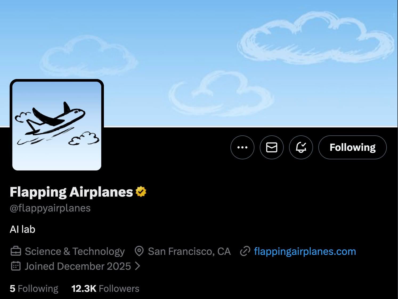View the 5 Following accounts
The width and height of the screenshot is (398, 299).
click(34, 288)
